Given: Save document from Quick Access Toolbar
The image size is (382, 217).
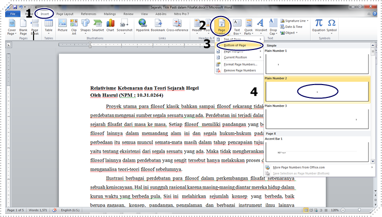Looking at the screenshot, I should tap(15, 7).
